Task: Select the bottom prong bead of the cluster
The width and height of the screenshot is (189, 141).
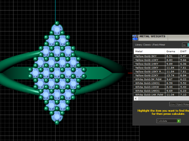Action: (57, 123)
